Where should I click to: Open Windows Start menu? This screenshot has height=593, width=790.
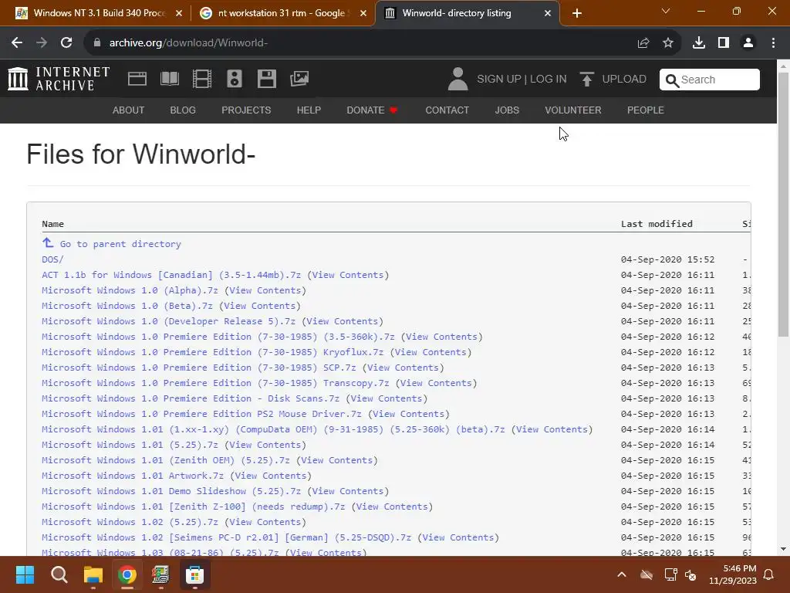pyautogui.click(x=25, y=574)
